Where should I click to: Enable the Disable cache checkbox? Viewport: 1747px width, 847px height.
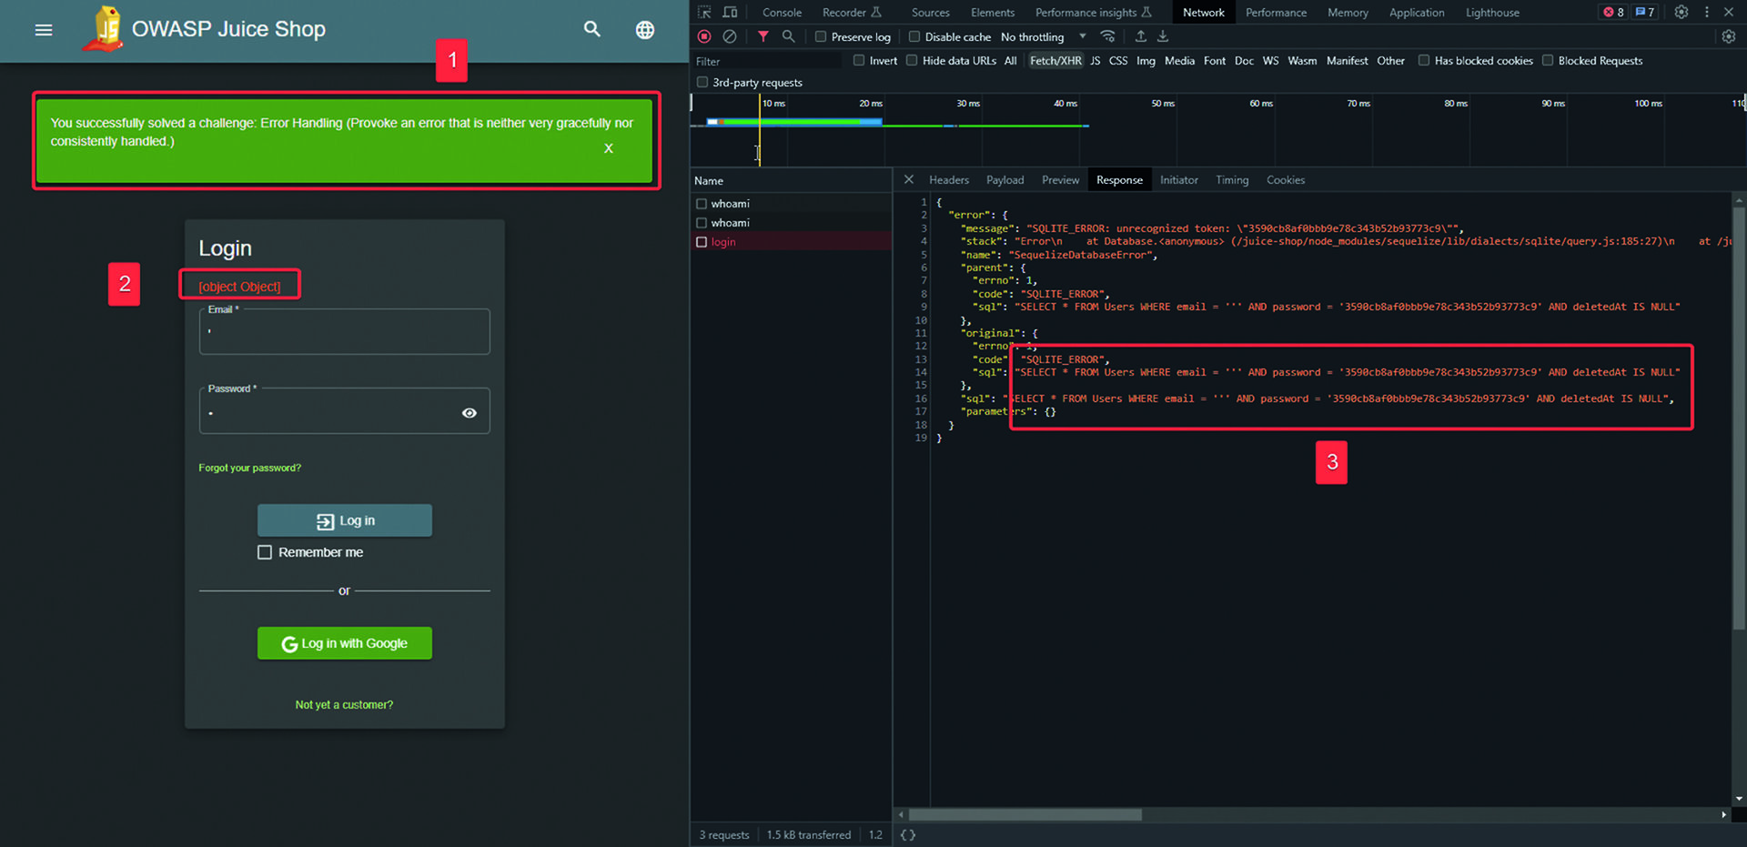tap(914, 36)
